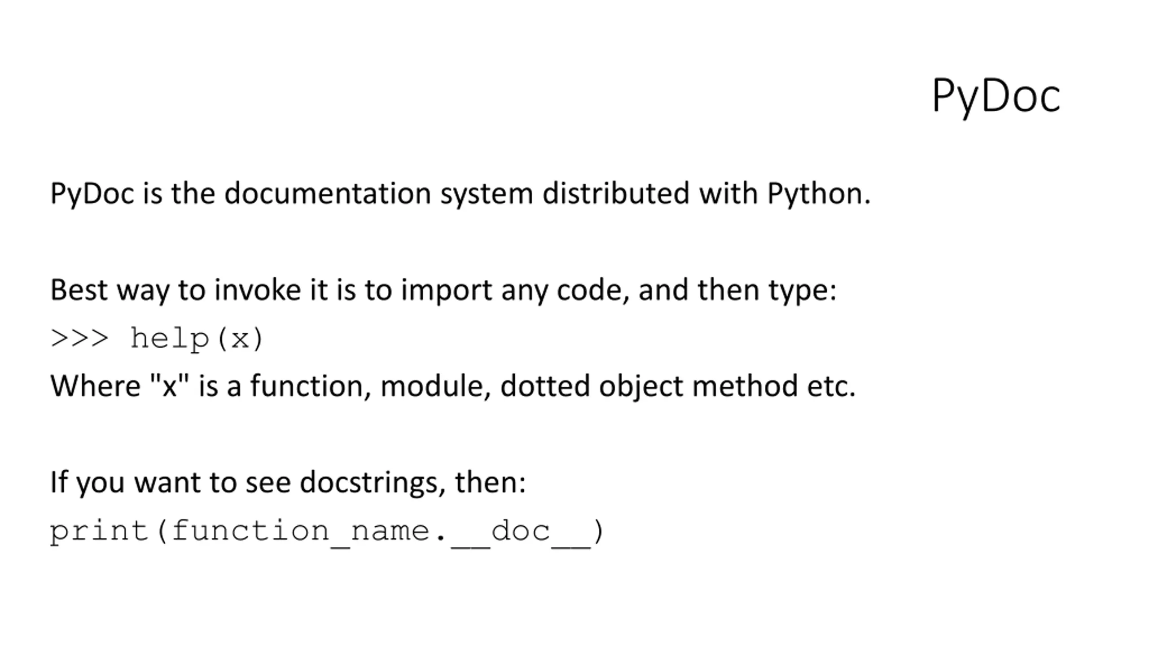Click the 'If you want to see docstrings' line
The height and width of the screenshot is (646, 1149).
288,483
